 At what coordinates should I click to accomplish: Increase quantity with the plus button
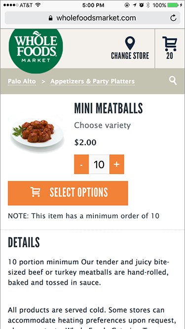[x=116, y=164]
